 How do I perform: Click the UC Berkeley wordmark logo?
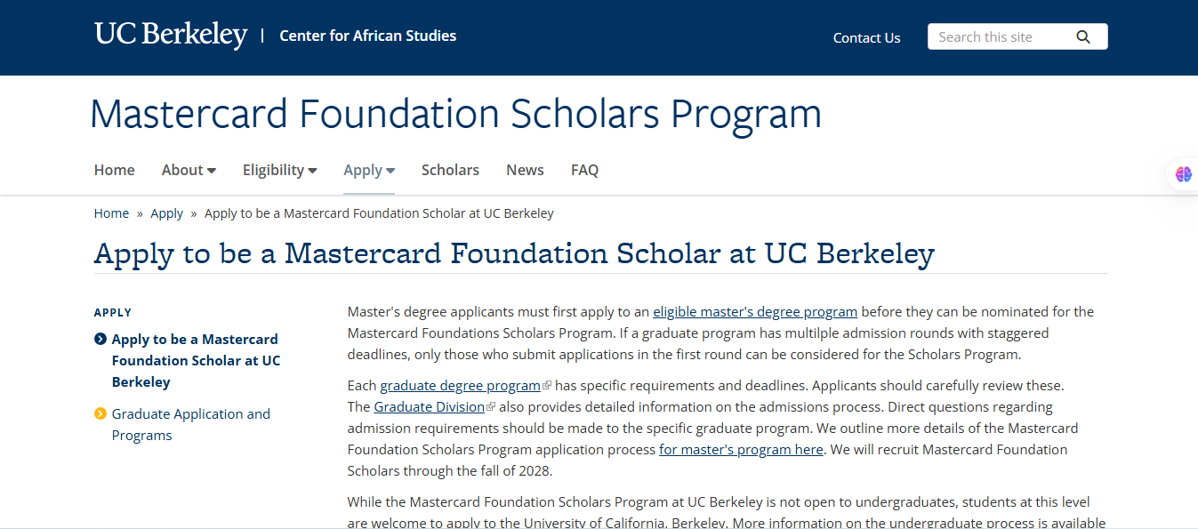(x=171, y=35)
